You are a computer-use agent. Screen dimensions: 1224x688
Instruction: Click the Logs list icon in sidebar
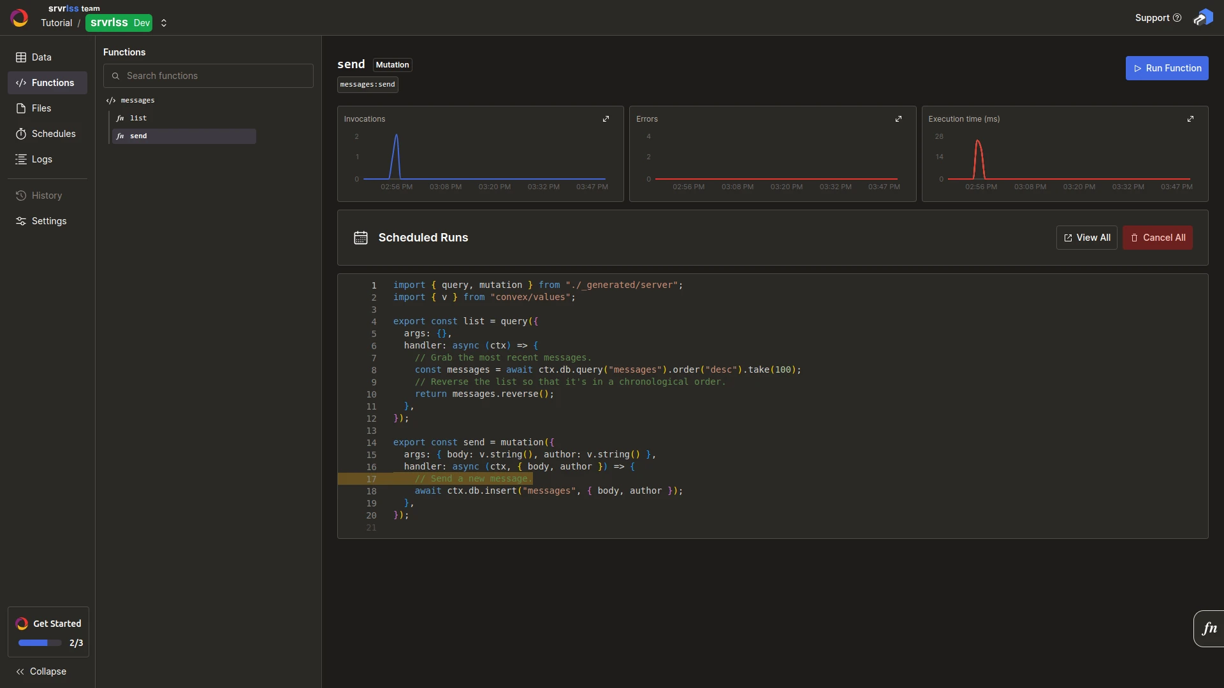(21, 159)
